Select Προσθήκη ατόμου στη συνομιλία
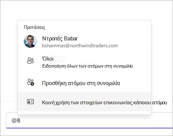Screen dimensions: 173x136 point(81,83)
